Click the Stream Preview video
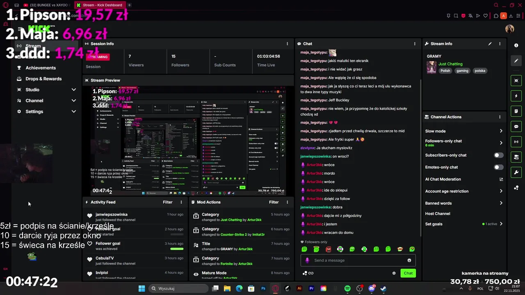Viewport: 525px width, 295px height. pyautogui.click(x=188, y=141)
